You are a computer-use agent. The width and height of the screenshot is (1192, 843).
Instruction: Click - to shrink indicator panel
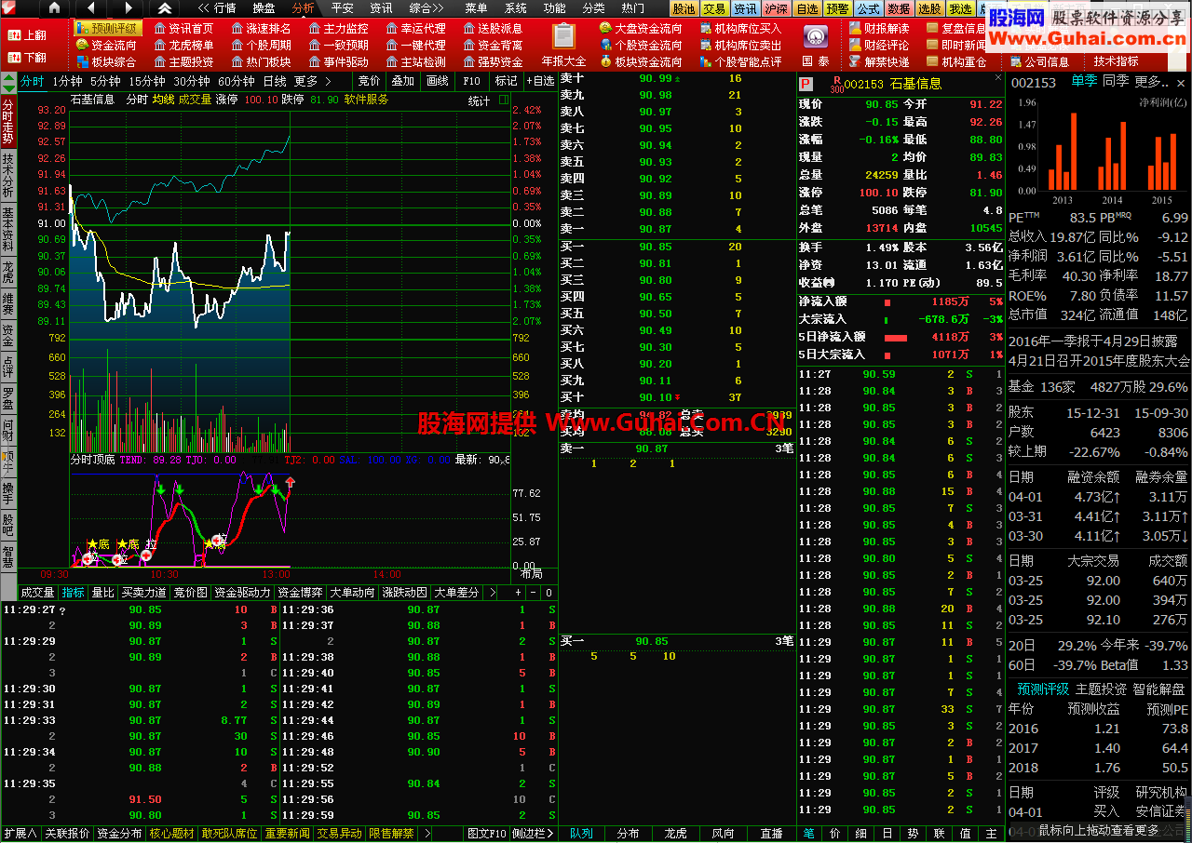(x=534, y=593)
